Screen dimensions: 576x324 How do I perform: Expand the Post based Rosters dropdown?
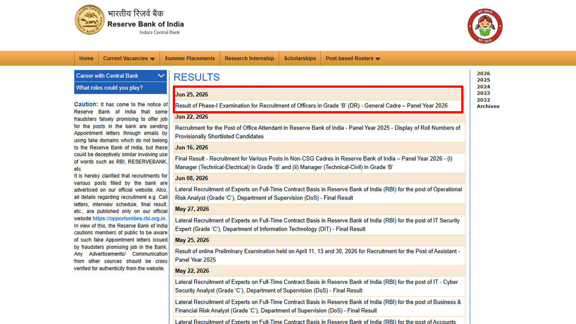[353, 58]
